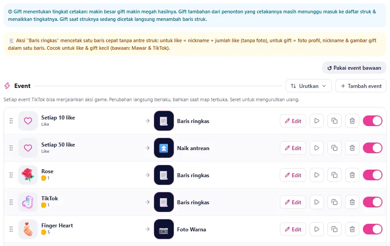Duplicate the Finger Heart event
The width and height of the screenshot is (390, 246).
[x=334, y=229]
